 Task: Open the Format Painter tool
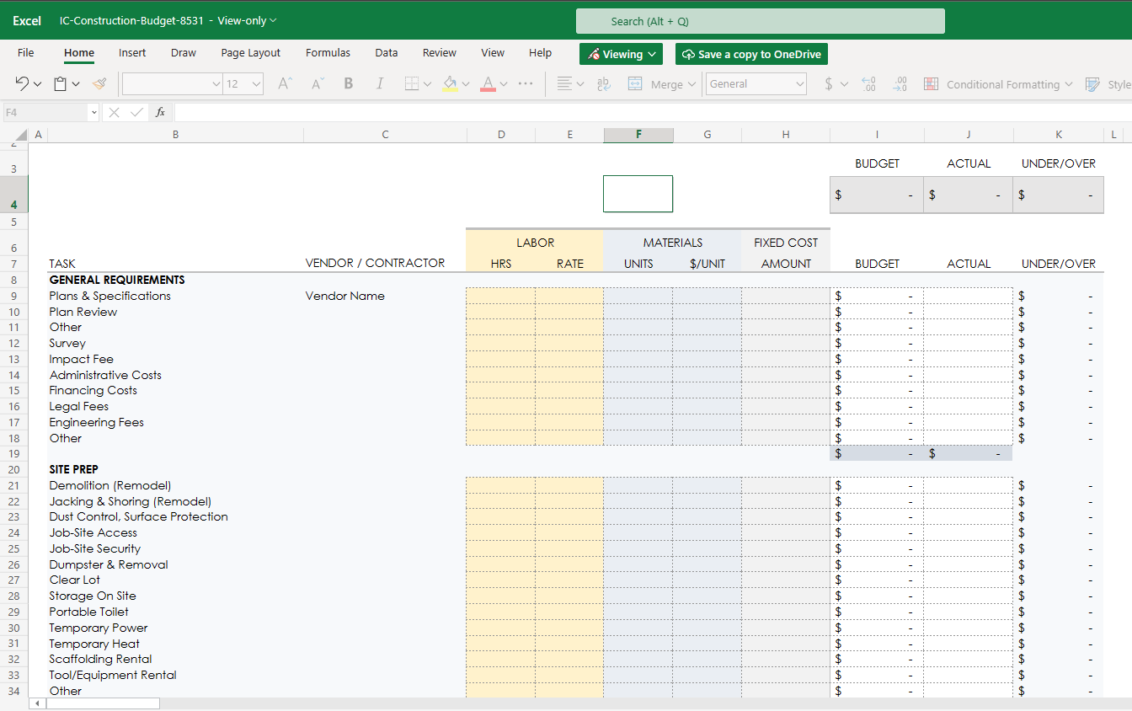click(x=98, y=83)
